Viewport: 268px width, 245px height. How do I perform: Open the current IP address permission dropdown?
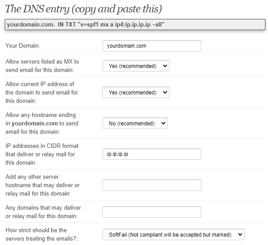[136, 93]
